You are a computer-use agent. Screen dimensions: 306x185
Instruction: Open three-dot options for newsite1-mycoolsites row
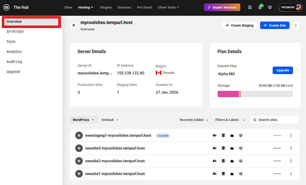[x=291, y=174]
